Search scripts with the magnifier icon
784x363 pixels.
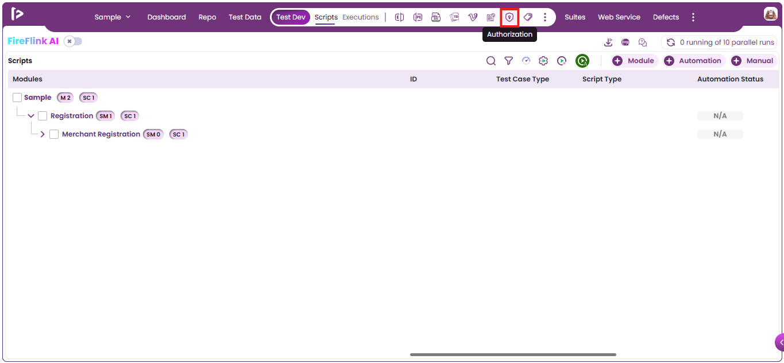point(491,61)
